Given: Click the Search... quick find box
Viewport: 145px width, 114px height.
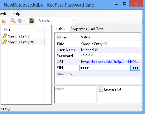Looking at the screenshot, I should (54, 21).
